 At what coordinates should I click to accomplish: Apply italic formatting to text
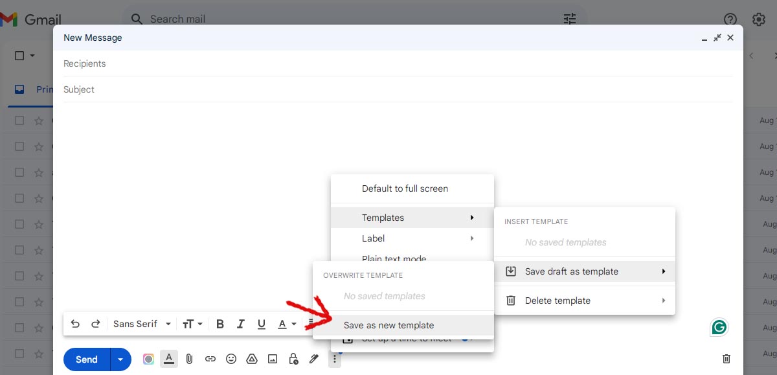tap(241, 324)
